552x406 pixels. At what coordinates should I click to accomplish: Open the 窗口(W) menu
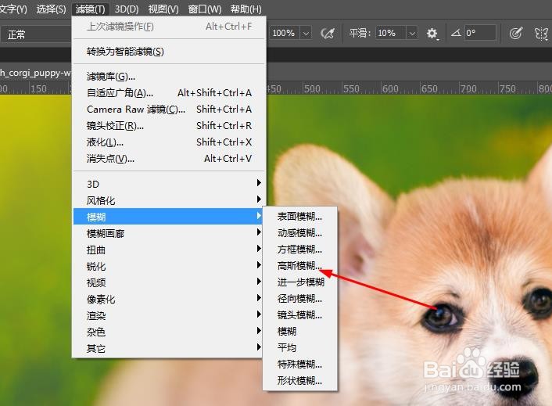pyautogui.click(x=205, y=9)
